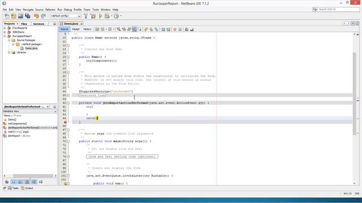The height and width of the screenshot is (203, 362).
Task: Open the Refactor menu
Action: pos(50,10)
